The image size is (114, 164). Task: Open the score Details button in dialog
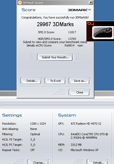coord(31,81)
